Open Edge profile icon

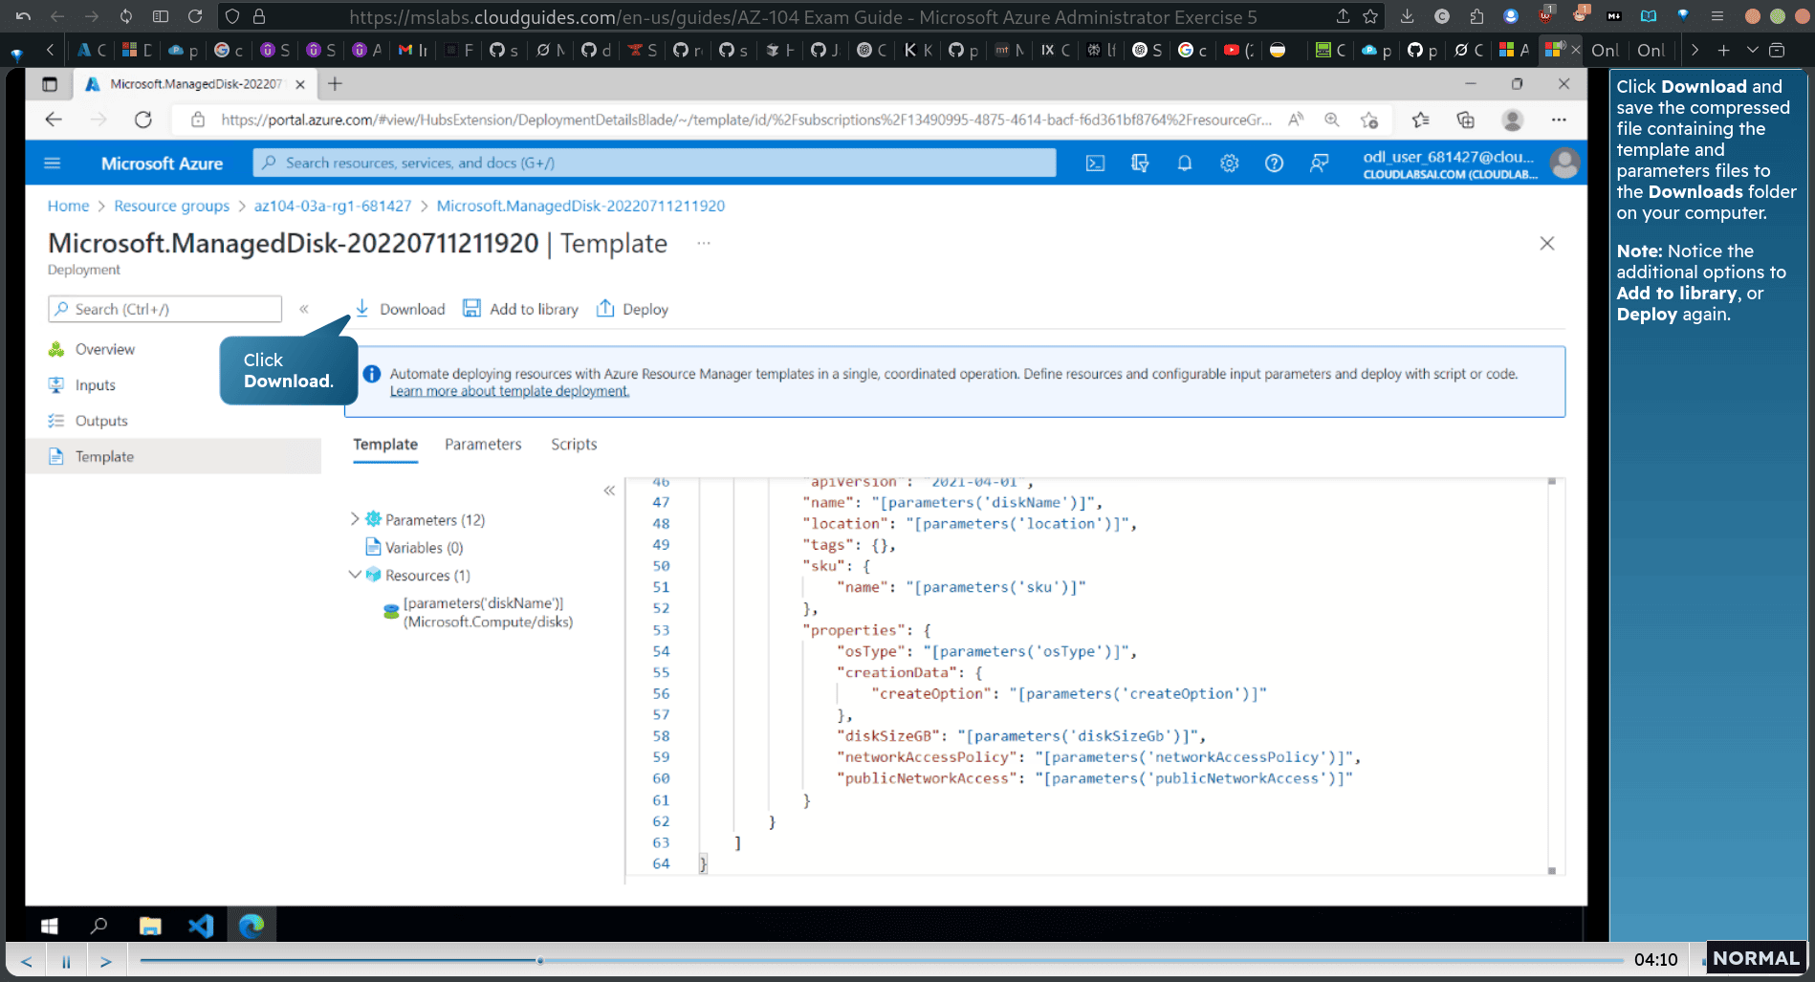point(1512,120)
